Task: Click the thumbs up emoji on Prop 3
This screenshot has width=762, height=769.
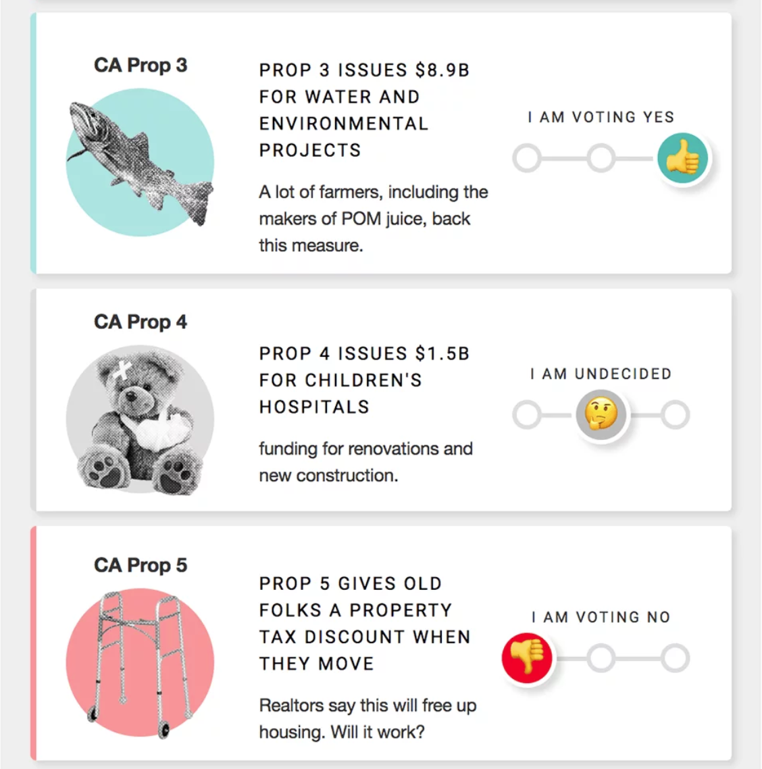Action: pyautogui.click(x=683, y=158)
